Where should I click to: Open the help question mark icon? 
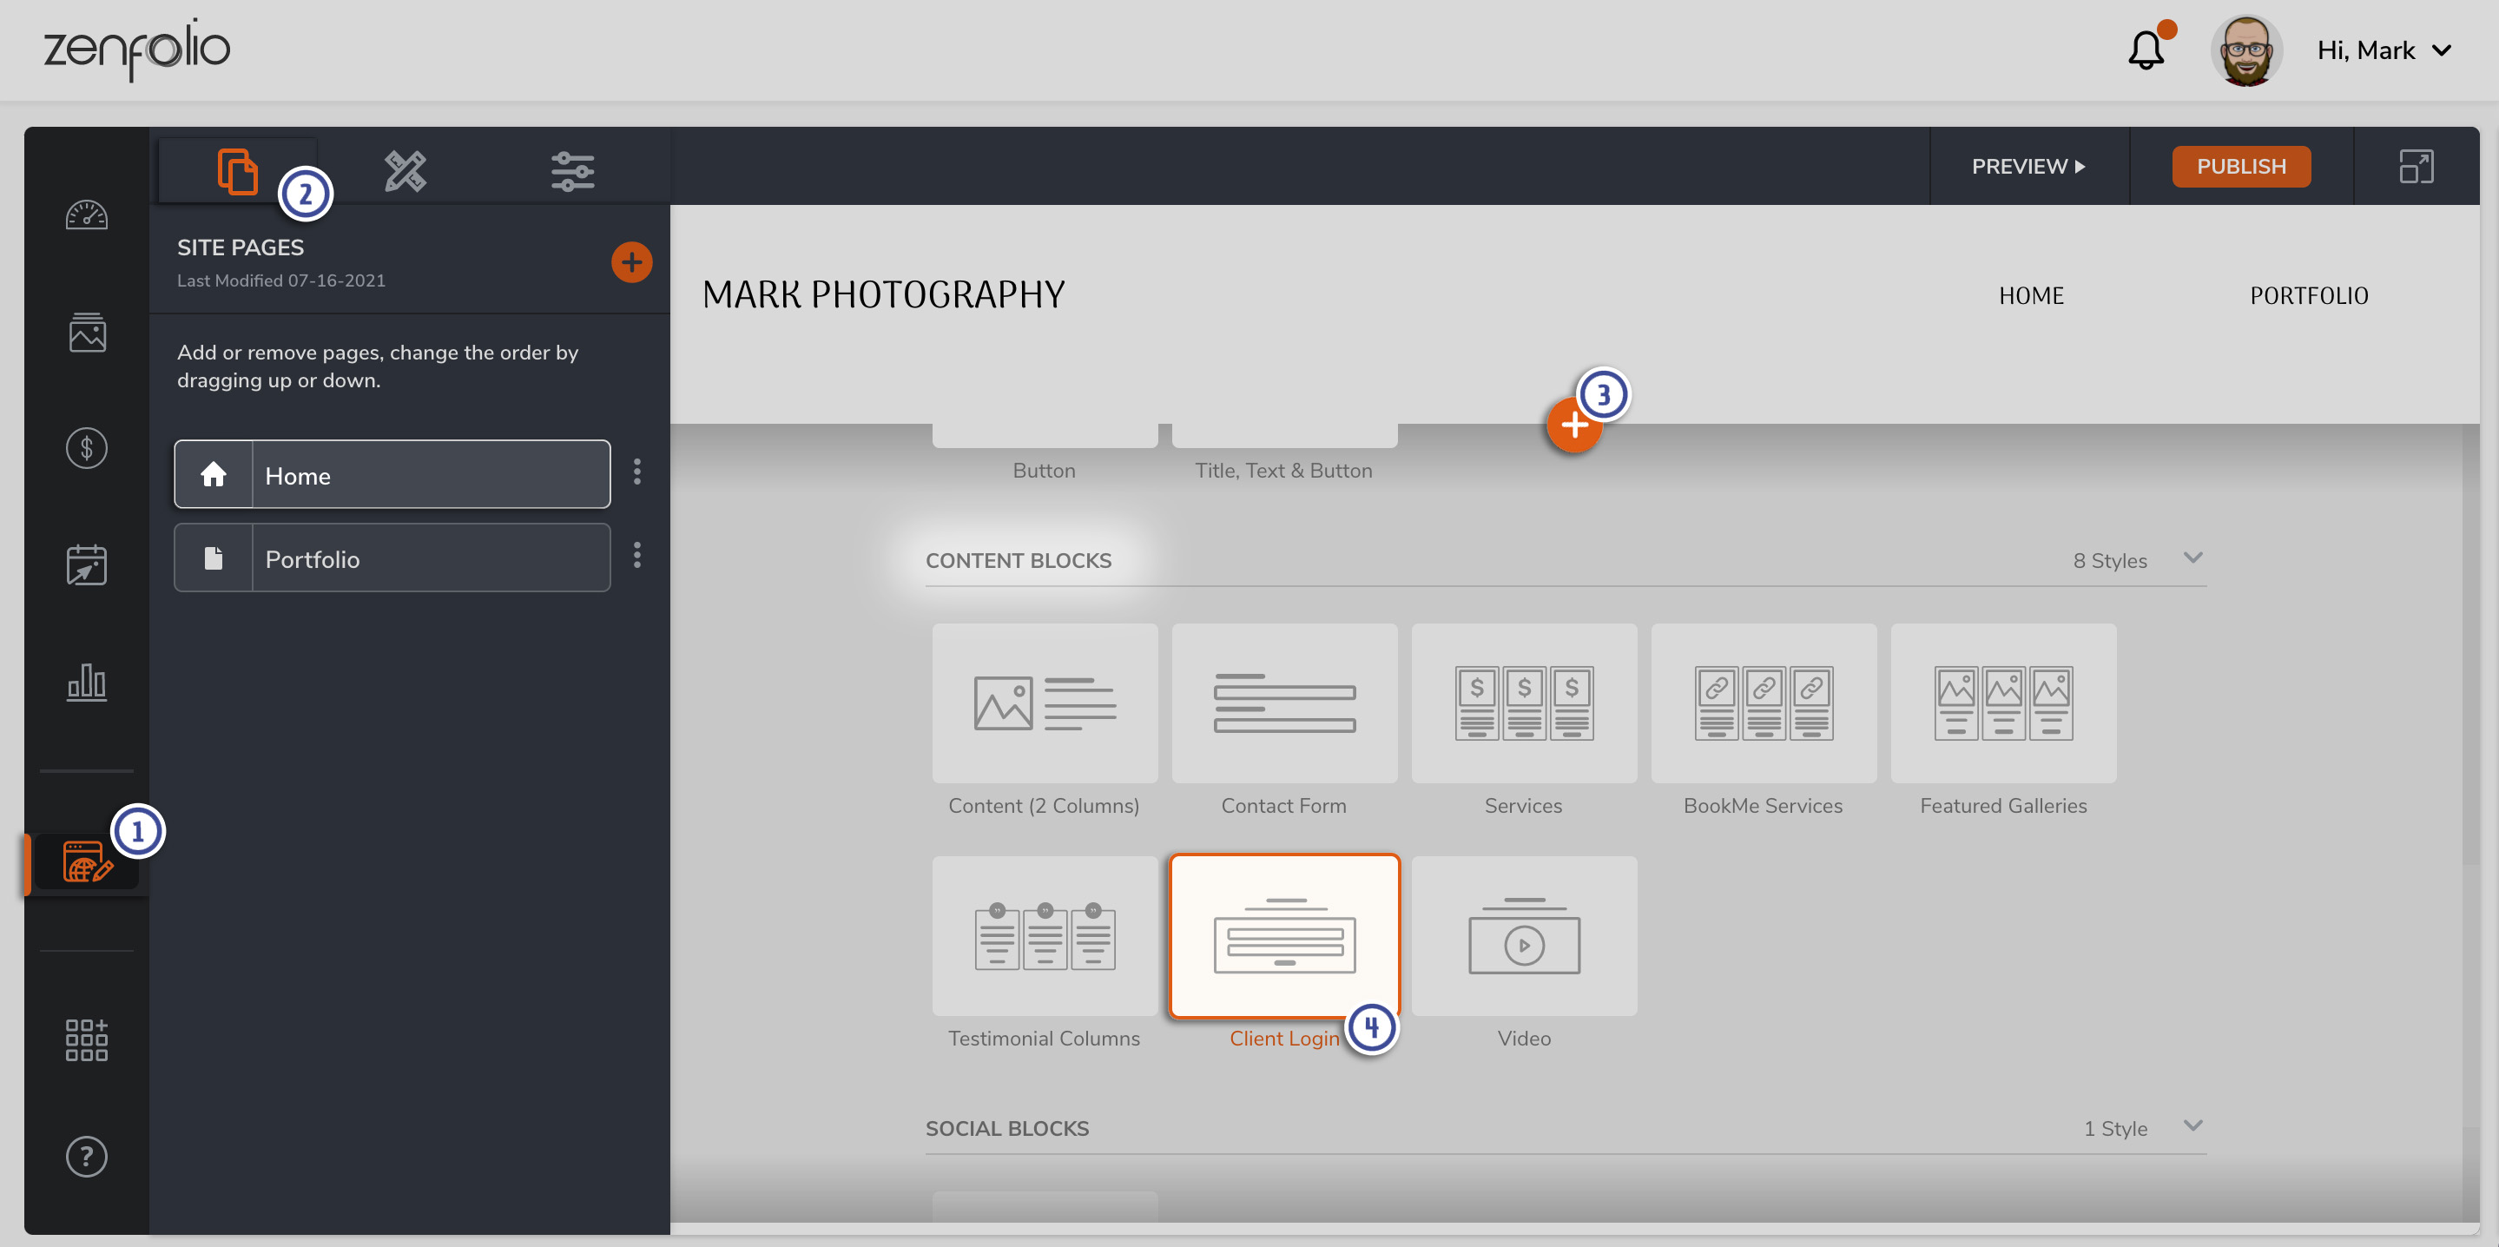[86, 1156]
